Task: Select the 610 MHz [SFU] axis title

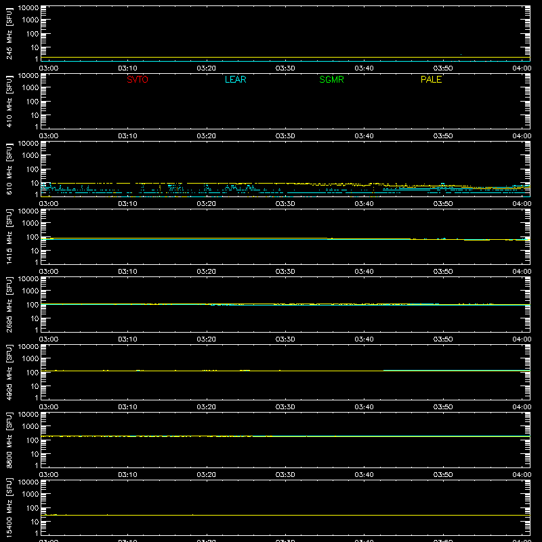Action: click(x=9, y=169)
